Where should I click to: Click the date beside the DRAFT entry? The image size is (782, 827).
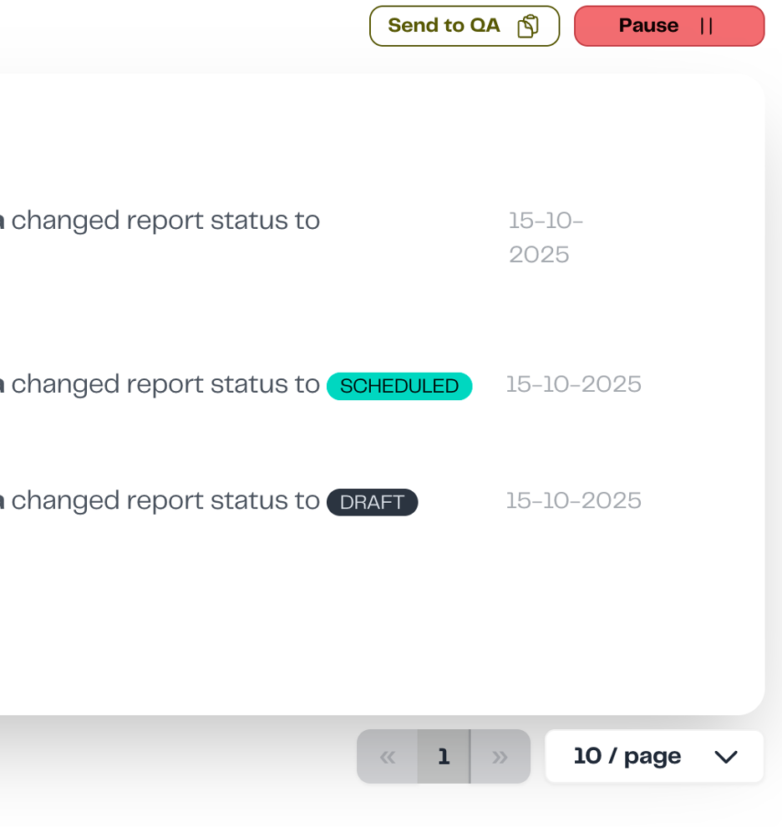click(573, 500)
